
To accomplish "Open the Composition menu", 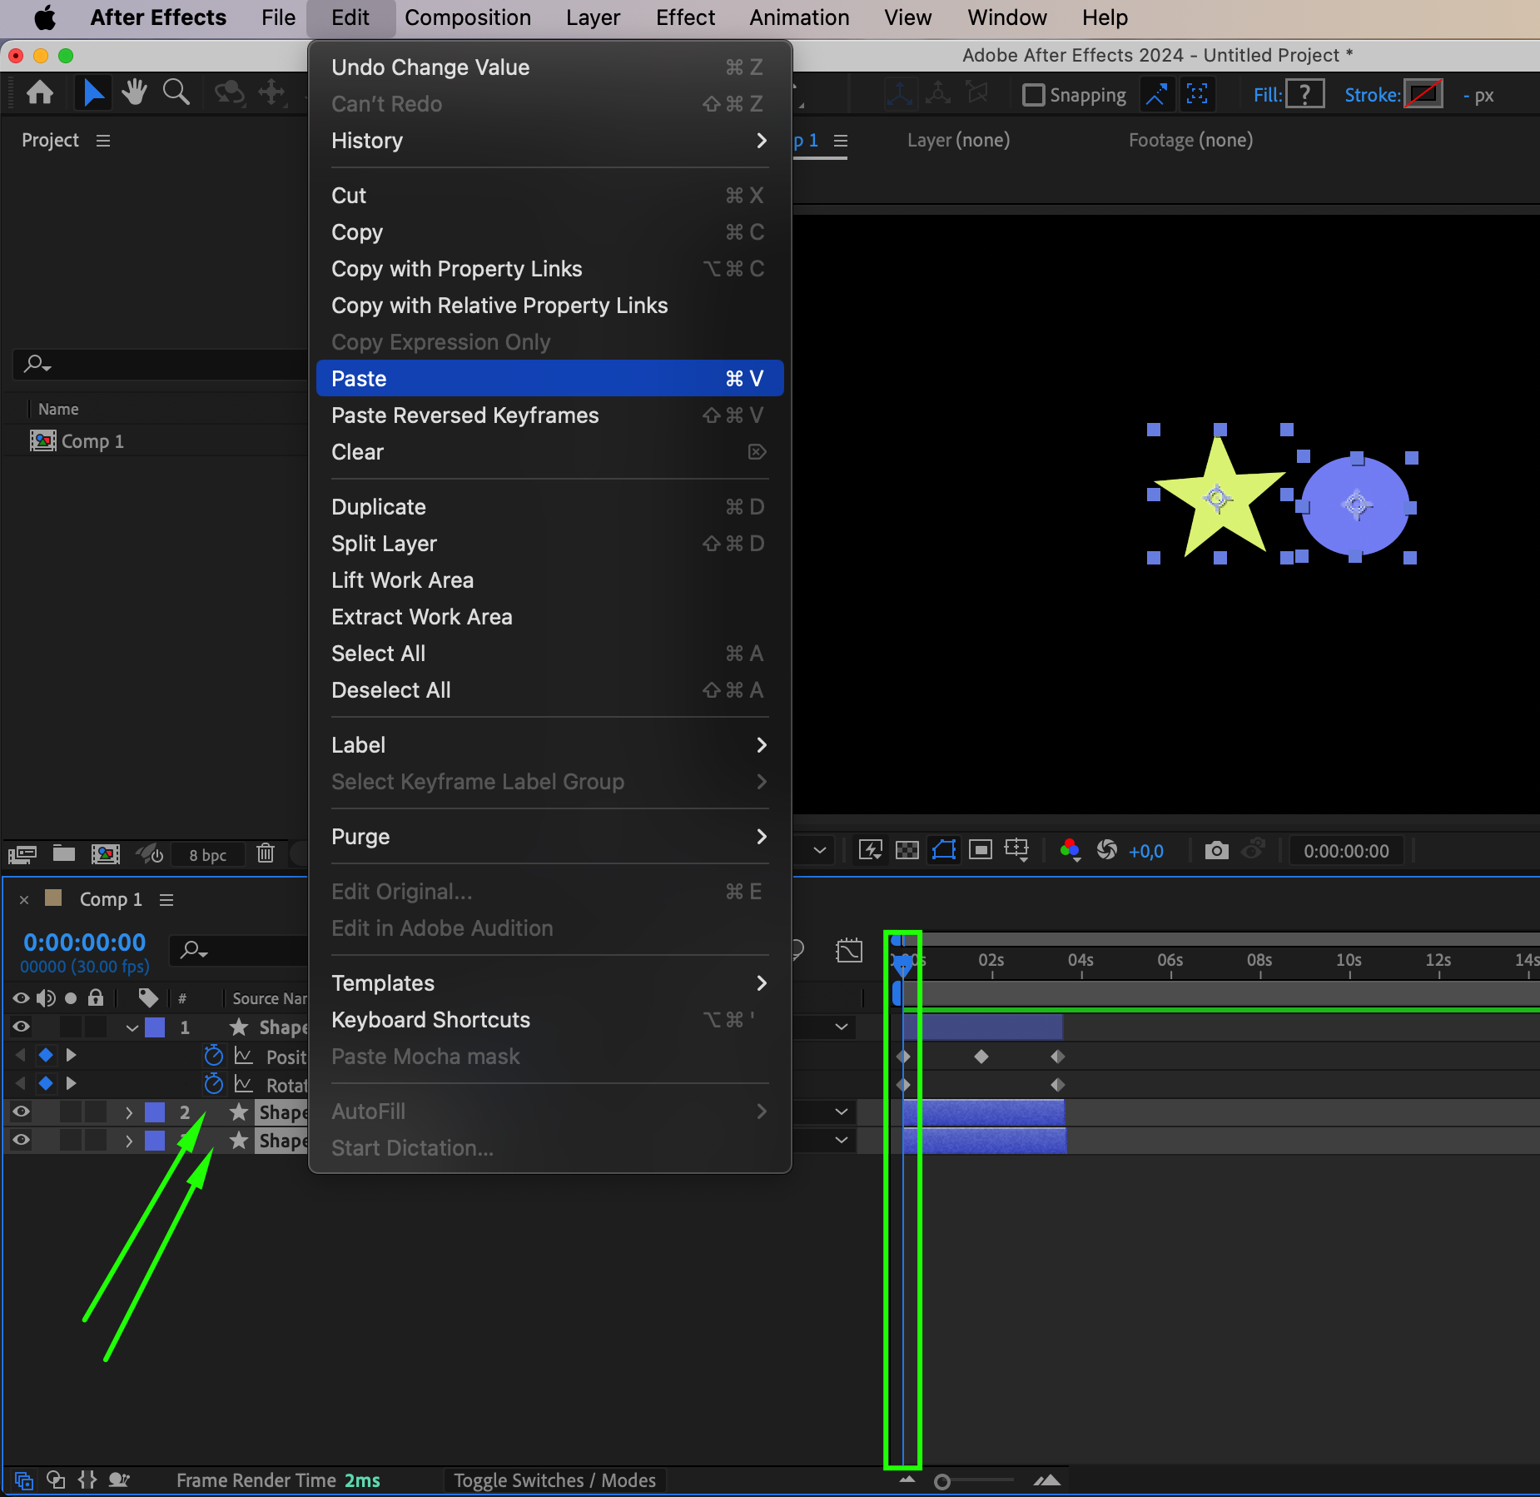I will coord(467,17).
